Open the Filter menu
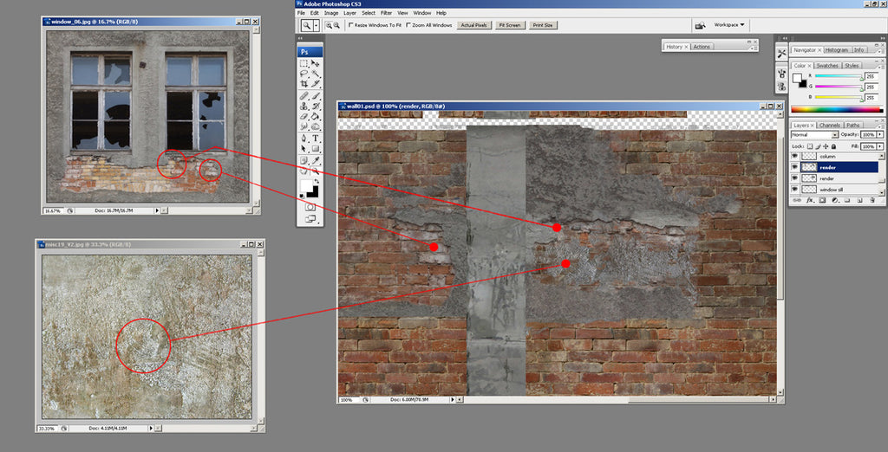 [x=386, y=13]
